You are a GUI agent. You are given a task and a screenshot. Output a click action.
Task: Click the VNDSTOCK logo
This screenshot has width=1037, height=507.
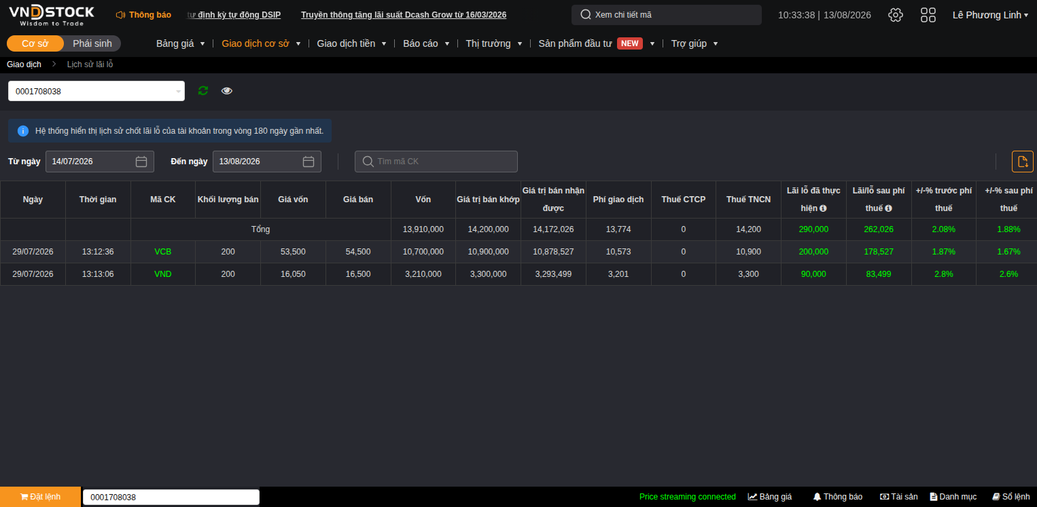point(51,15)
